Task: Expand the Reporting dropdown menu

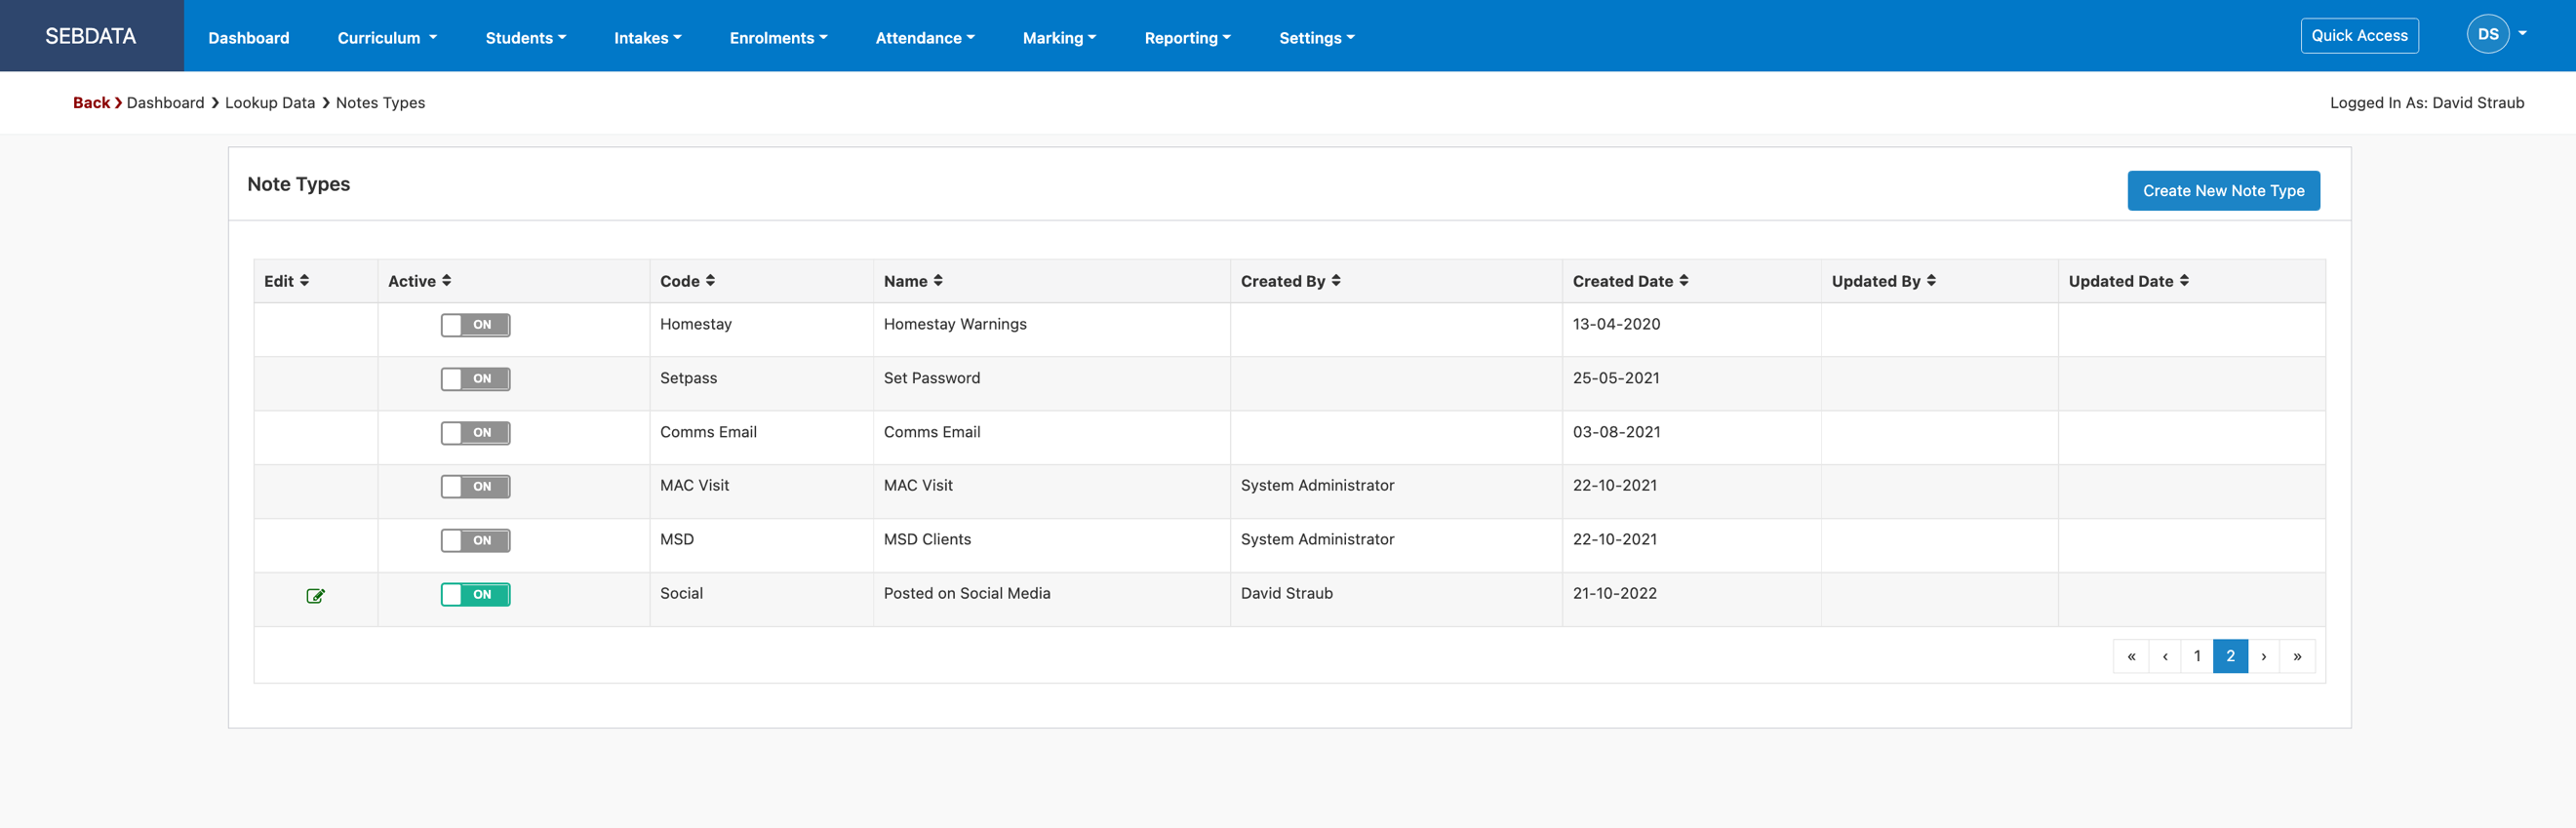Action: coord(1187,38)
